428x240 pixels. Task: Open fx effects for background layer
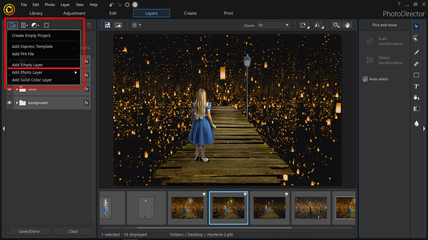tap(86, 103)
